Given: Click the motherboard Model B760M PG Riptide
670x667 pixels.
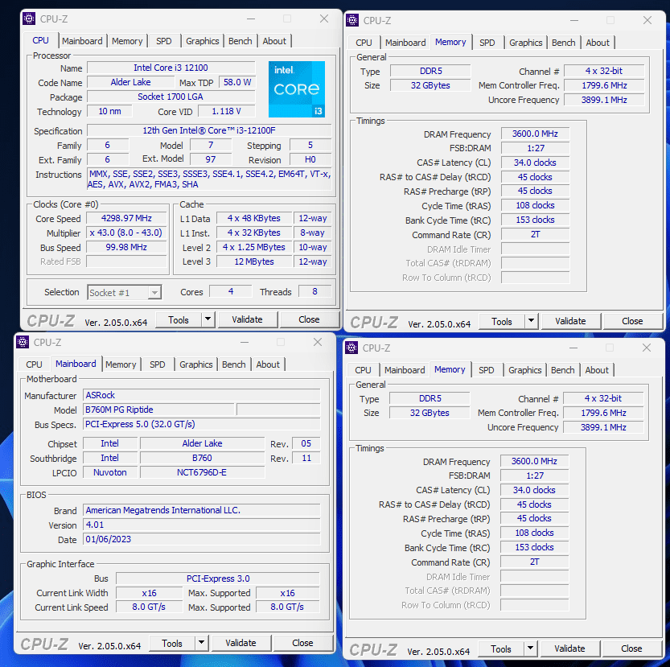Looking at the screenshot, I should tap(158, 410).
